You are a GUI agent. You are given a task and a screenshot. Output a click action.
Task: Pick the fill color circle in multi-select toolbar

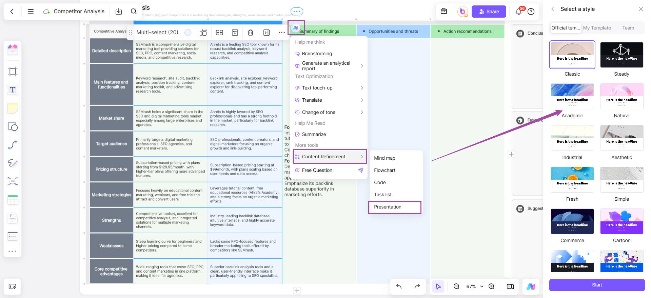point(188,33)
